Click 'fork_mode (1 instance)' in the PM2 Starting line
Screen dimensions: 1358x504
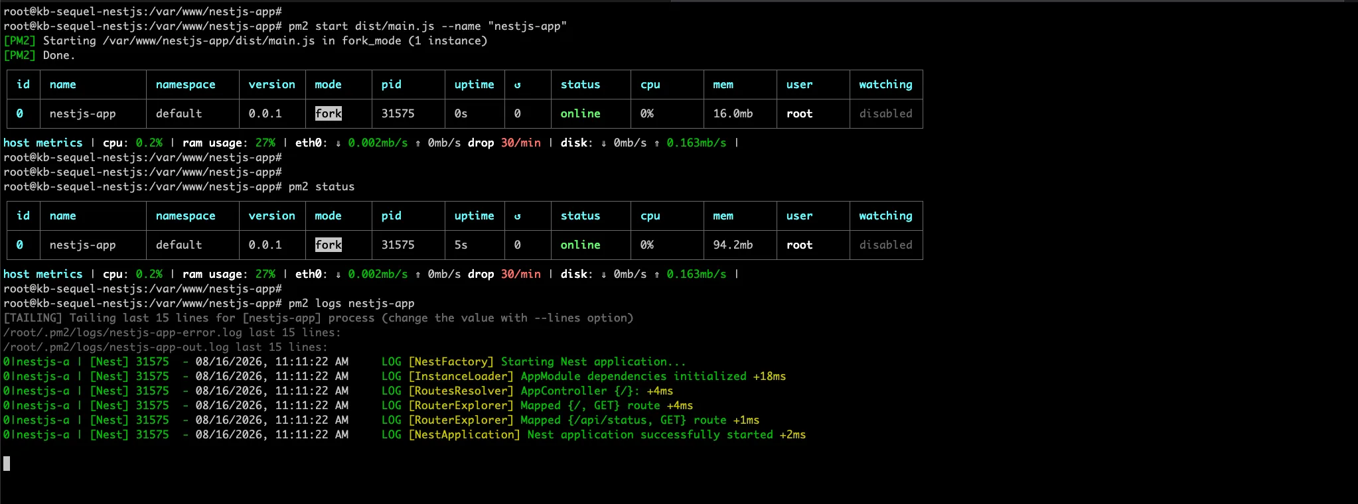tap(415, 40)
